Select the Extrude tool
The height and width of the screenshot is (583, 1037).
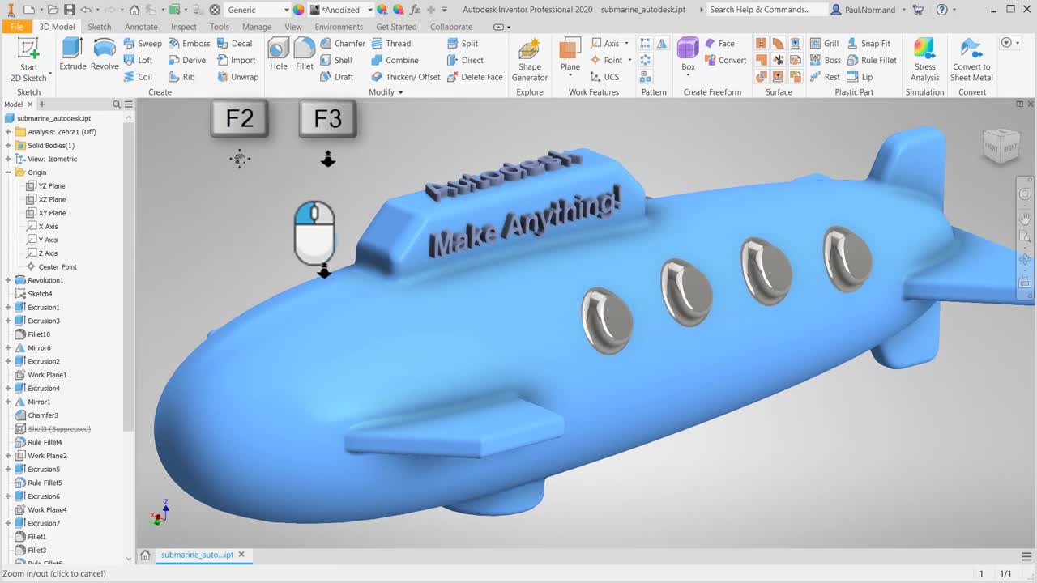click(73, 54)
